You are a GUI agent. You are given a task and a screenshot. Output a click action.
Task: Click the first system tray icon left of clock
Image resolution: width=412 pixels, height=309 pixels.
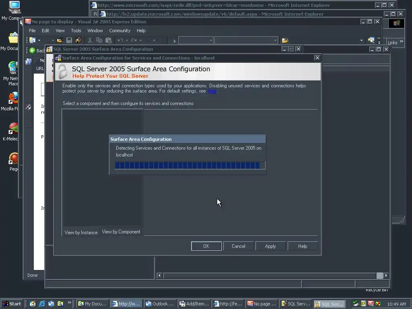tap(356, 304)
